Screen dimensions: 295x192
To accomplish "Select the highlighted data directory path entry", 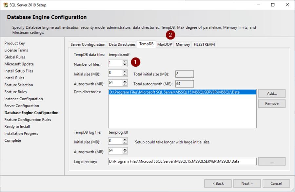I will coord(182,92).
